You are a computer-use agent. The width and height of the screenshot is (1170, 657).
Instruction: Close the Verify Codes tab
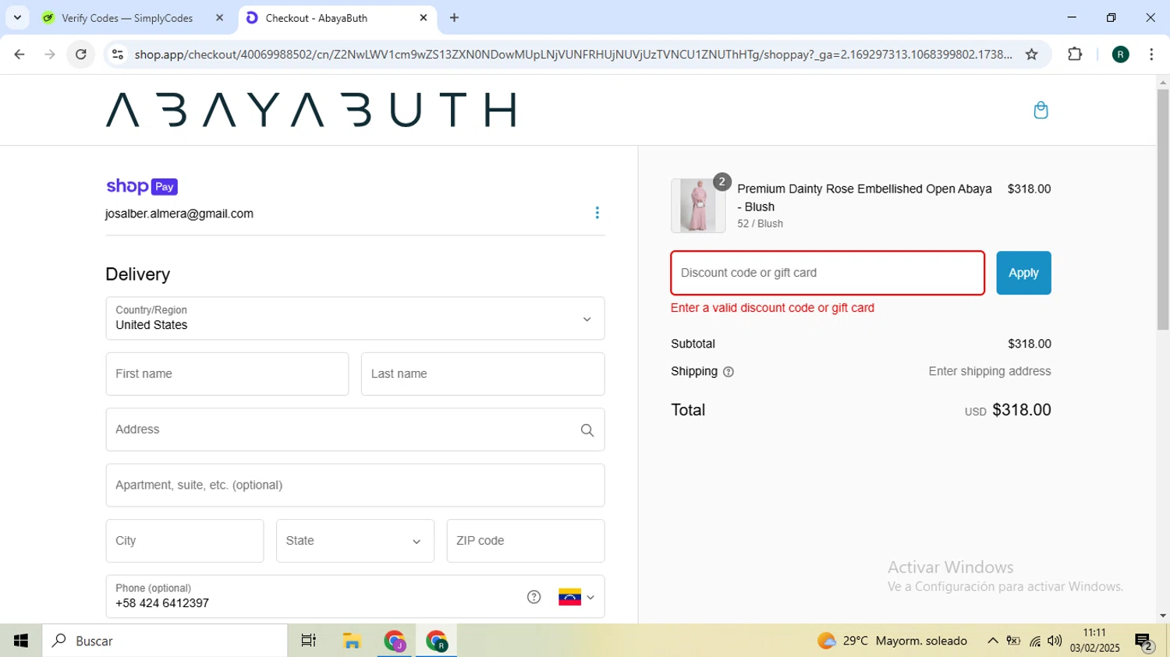pyautogui.click(x=219, y=18)
